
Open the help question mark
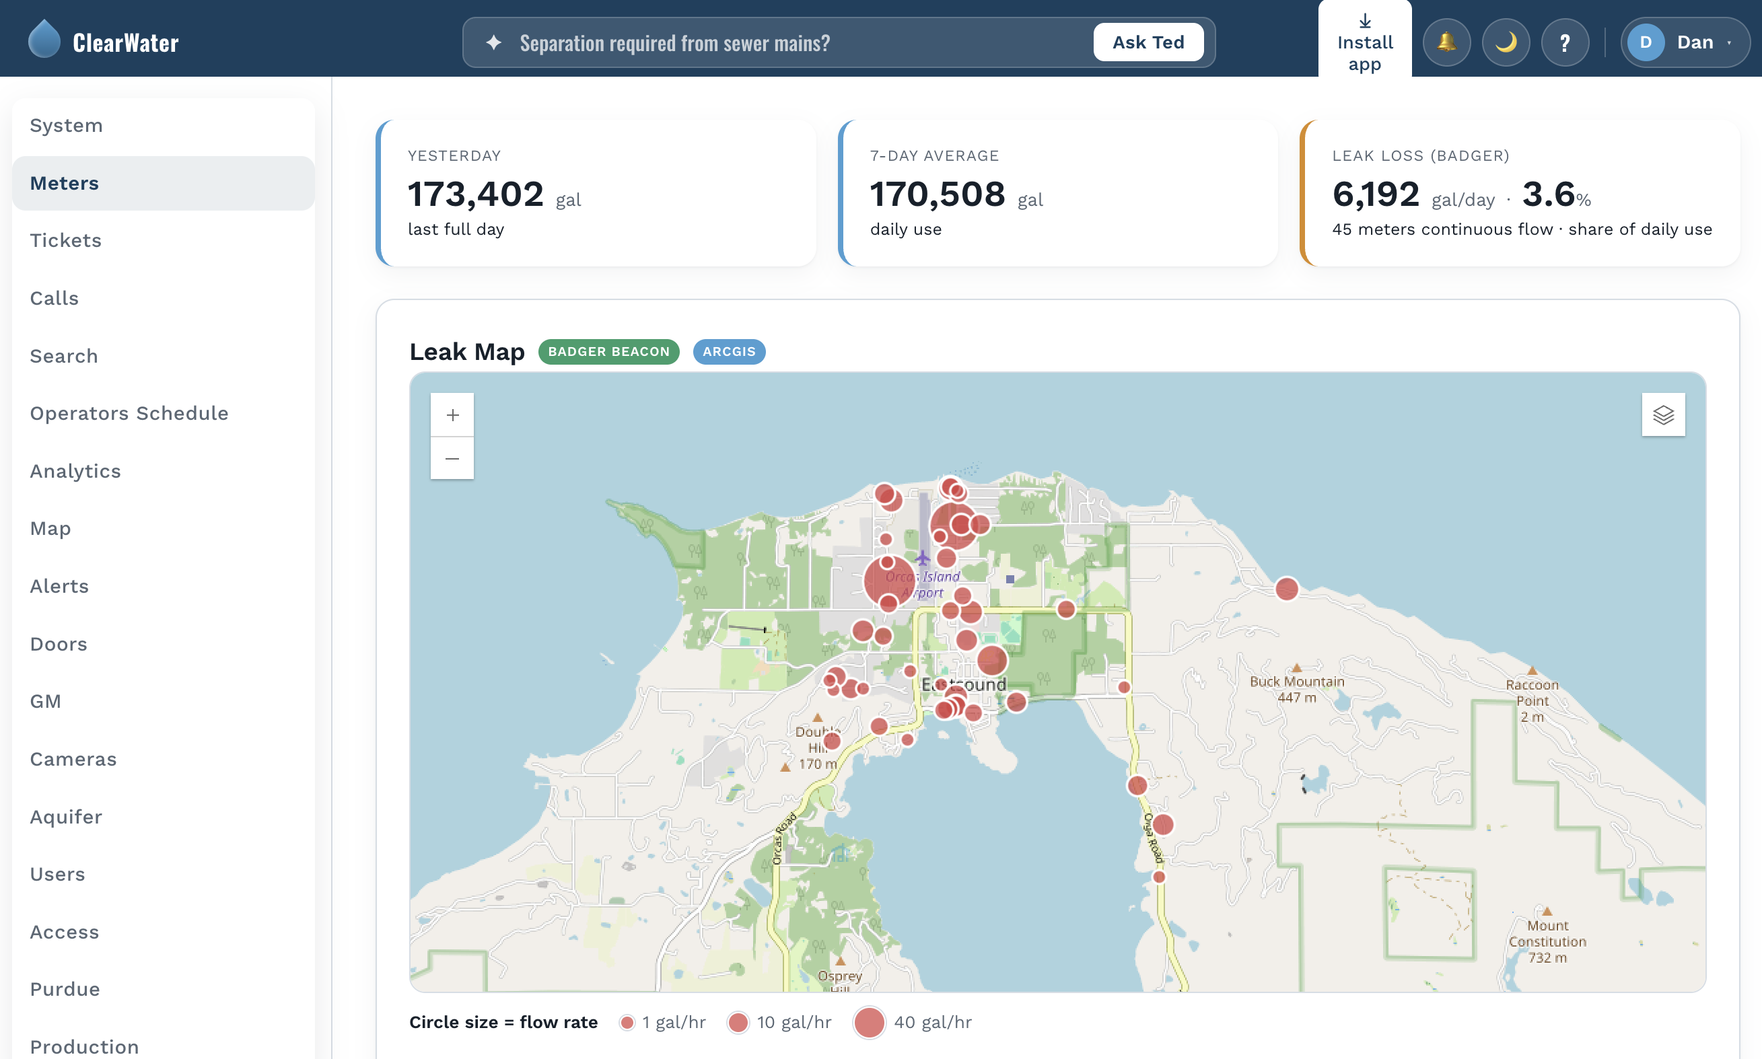pos(1565,42)
